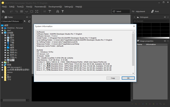The image size is (170, 107).
Task: Open the Folder panel options menu icon
Action: click(x=27, y=17)
